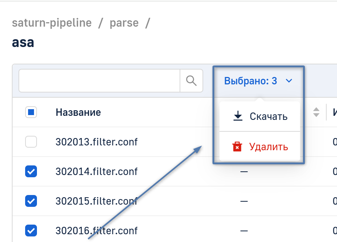Image resolution: width=337 pixels, height=242 pixels.
Task: Click the magnifying glass search icon
Action: [191, 81]
